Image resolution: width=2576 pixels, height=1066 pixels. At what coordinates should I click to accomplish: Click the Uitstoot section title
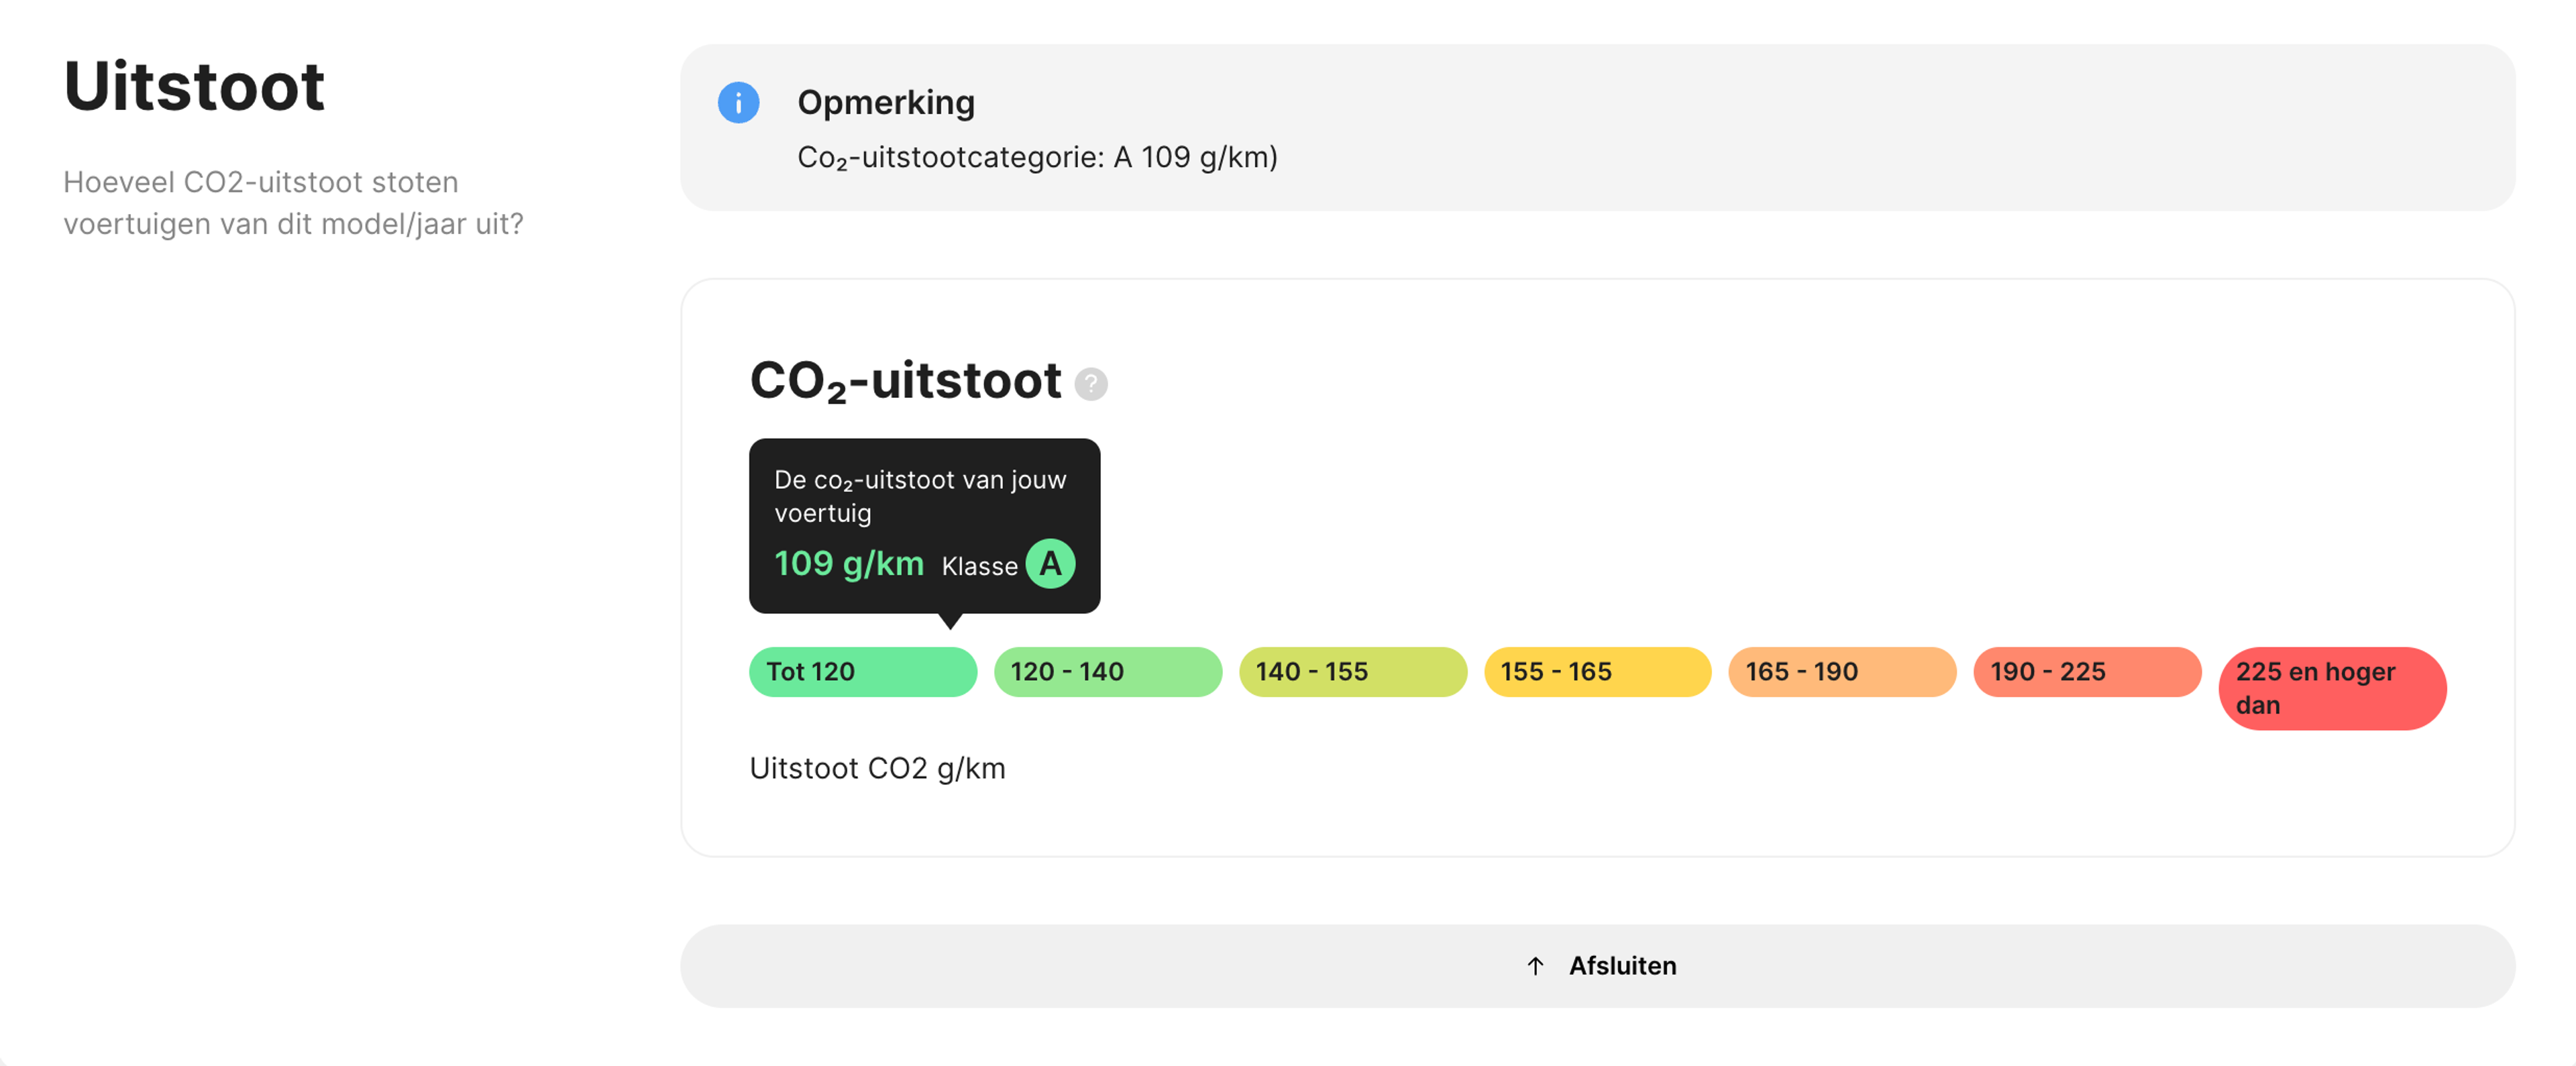194,86
